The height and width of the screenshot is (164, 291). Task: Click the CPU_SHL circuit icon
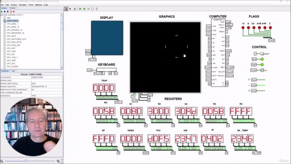tap(5, 63)
